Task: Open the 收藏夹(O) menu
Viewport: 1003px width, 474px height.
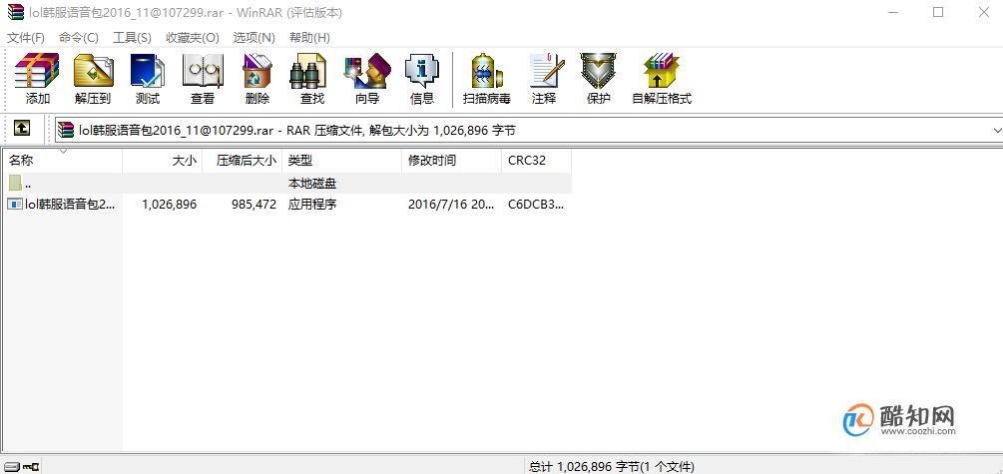Action: coord(192,38)
